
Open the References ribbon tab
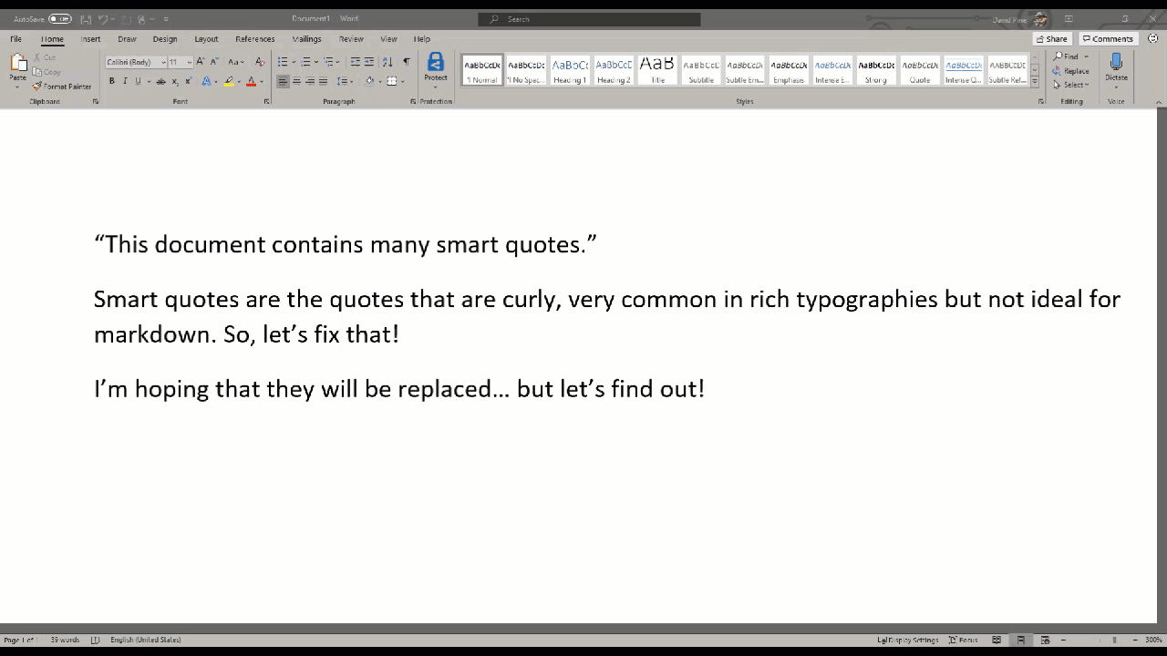coord(254,38)
